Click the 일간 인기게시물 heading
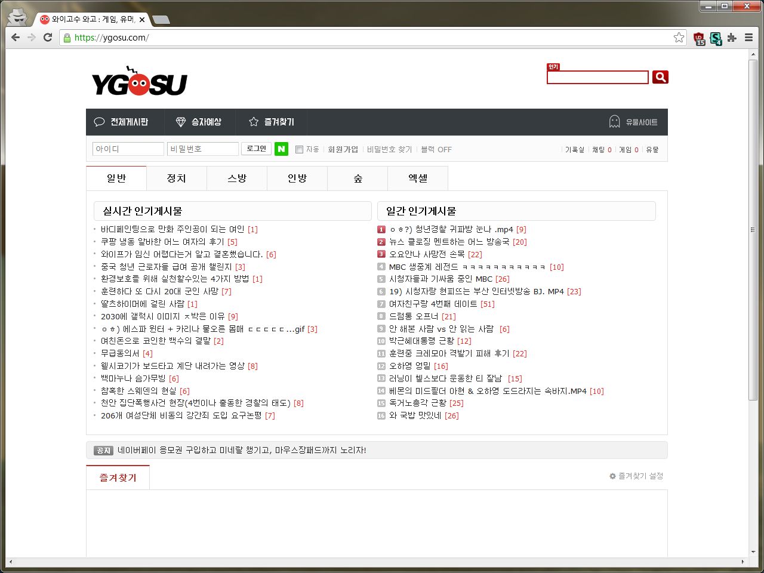The image size is (764, 573). pos(421,211)
